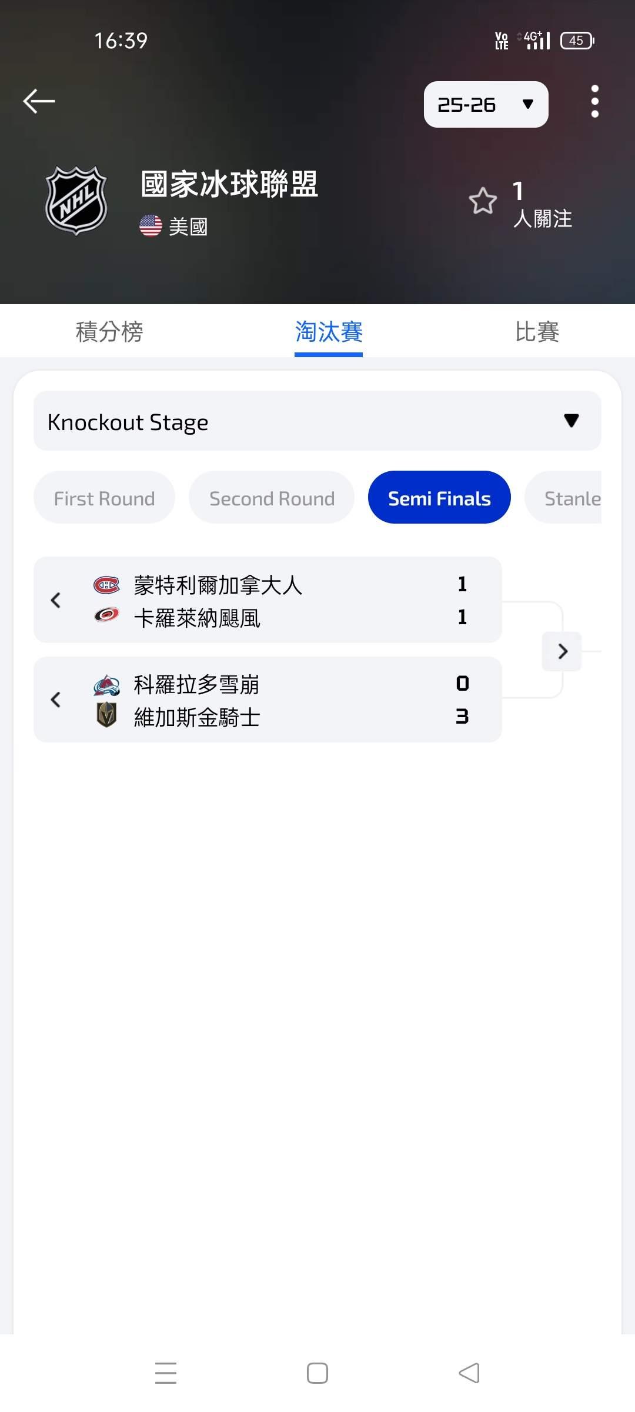Select the 淘汰賽 tab
This screenshot has width=635, height=1412.
(x=329, y=332)
